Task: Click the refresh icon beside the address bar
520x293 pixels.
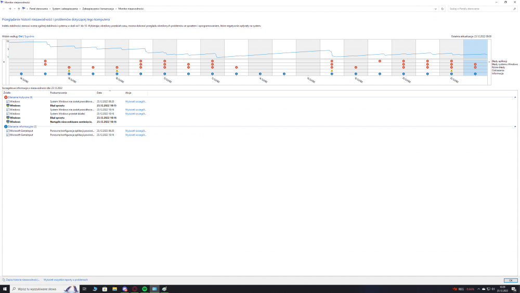Action: pyautogui.click(x=443, y=9)
